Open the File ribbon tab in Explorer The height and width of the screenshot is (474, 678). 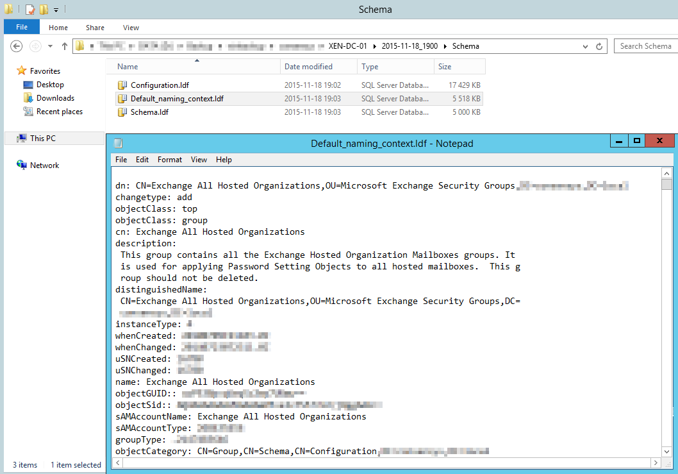click(22, 27)
